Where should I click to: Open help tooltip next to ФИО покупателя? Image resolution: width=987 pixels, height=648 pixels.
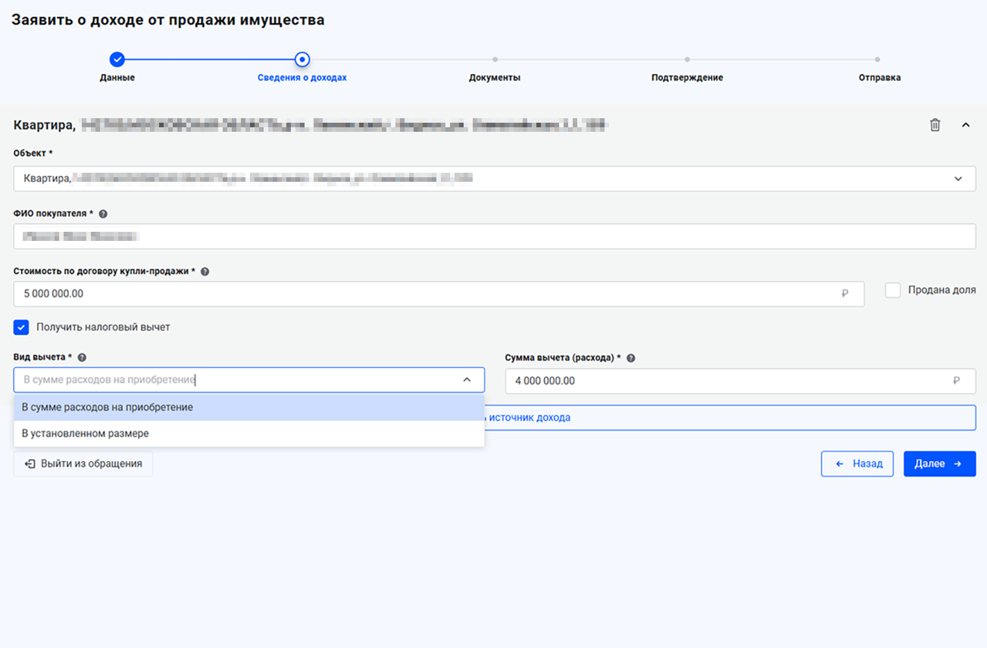pyautogui.click(x=103, y=214)
